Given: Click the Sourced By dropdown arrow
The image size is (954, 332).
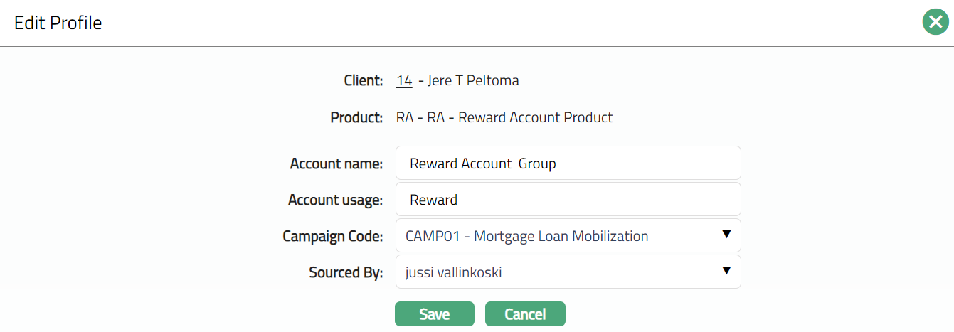Looking at the screenshot, I should (x=726, y=271).
